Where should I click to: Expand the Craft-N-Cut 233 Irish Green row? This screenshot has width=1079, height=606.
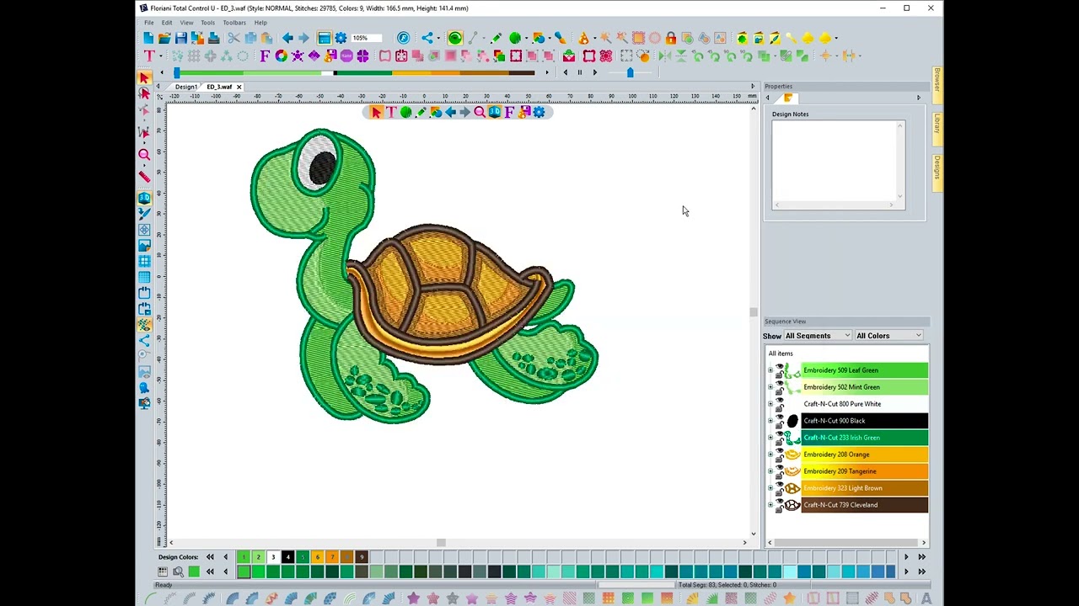click(x=770, y=438)
